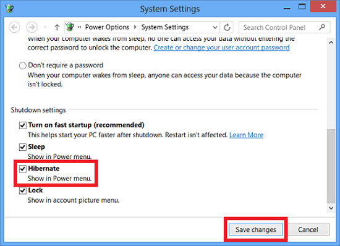Toggle the Lock checkbox
Viewport: 340px width, 246px height.
22,190
